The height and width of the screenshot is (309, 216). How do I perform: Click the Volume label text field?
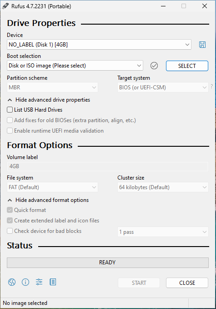pos(108,166)
